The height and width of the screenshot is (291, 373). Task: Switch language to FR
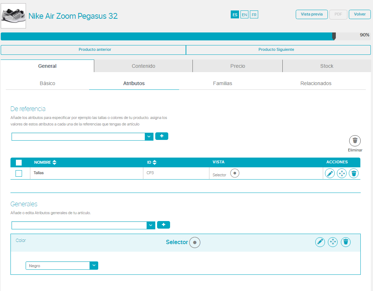(254, 15)
